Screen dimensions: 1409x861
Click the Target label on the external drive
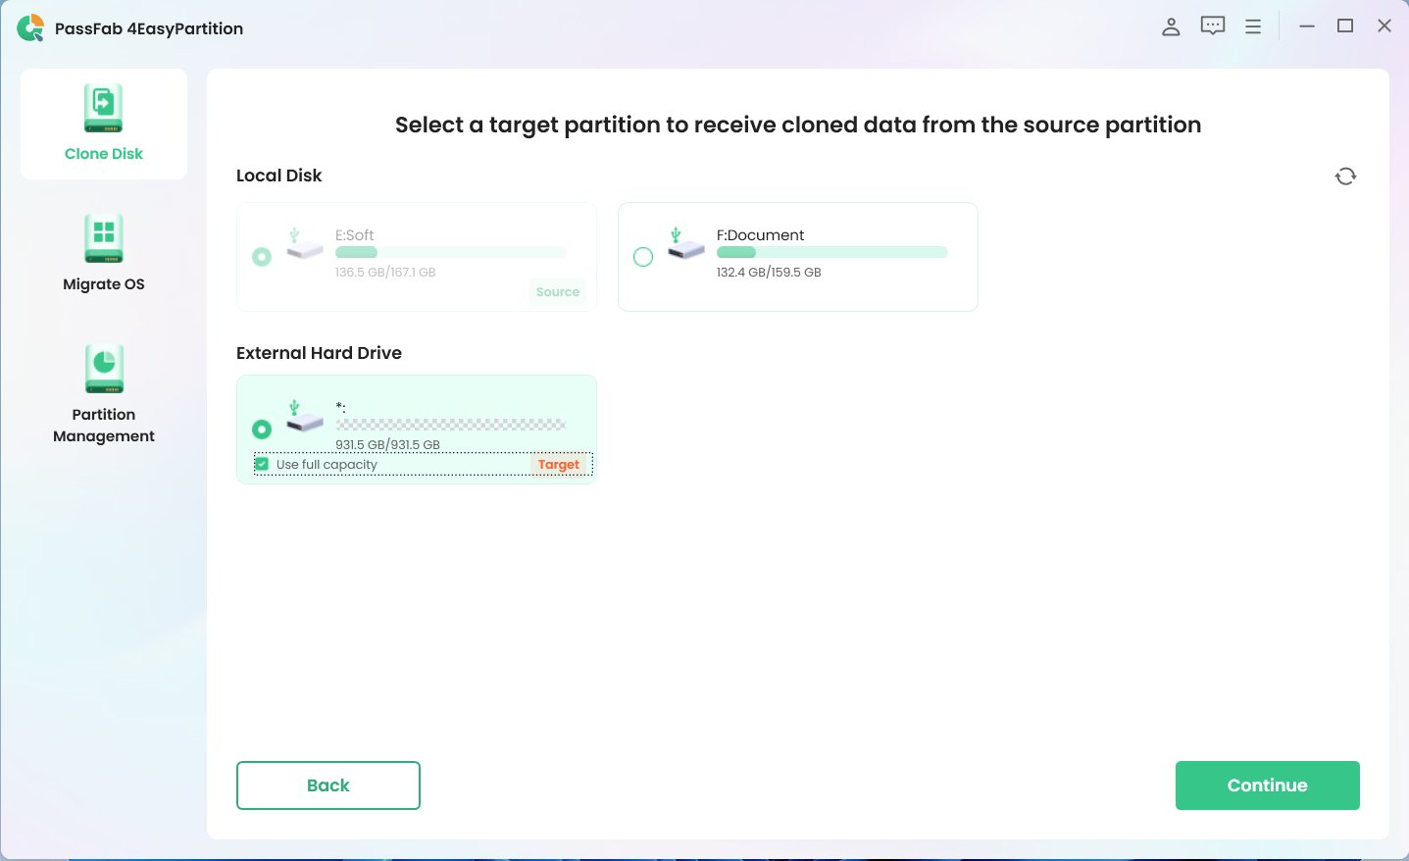(558, 464)
